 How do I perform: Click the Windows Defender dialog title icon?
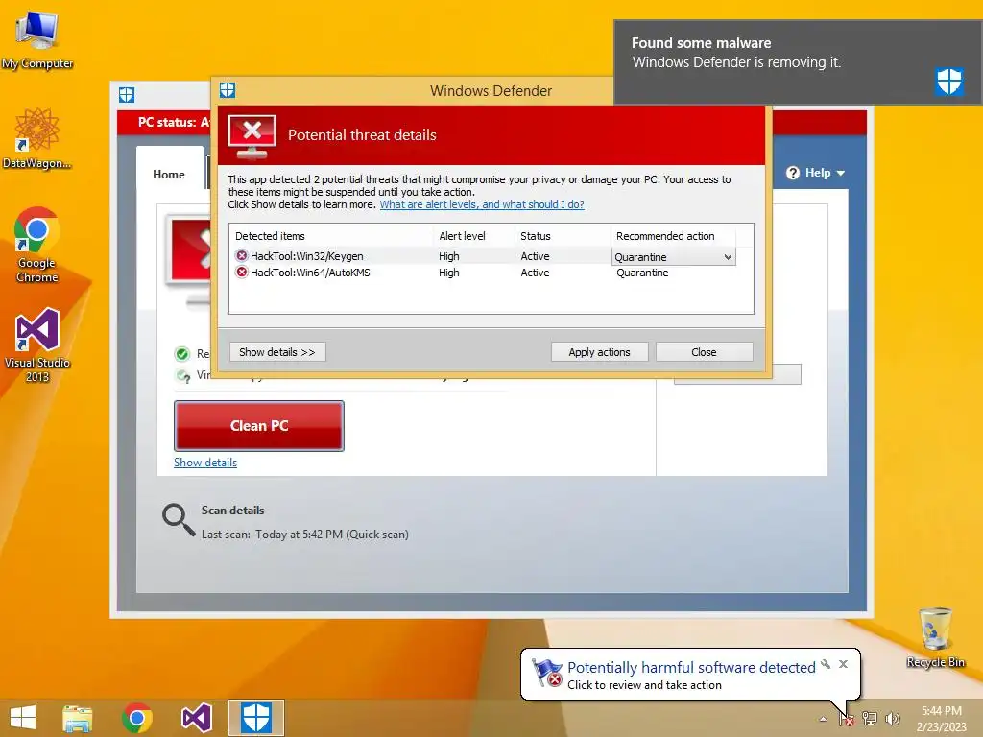[x=228, y=90]
